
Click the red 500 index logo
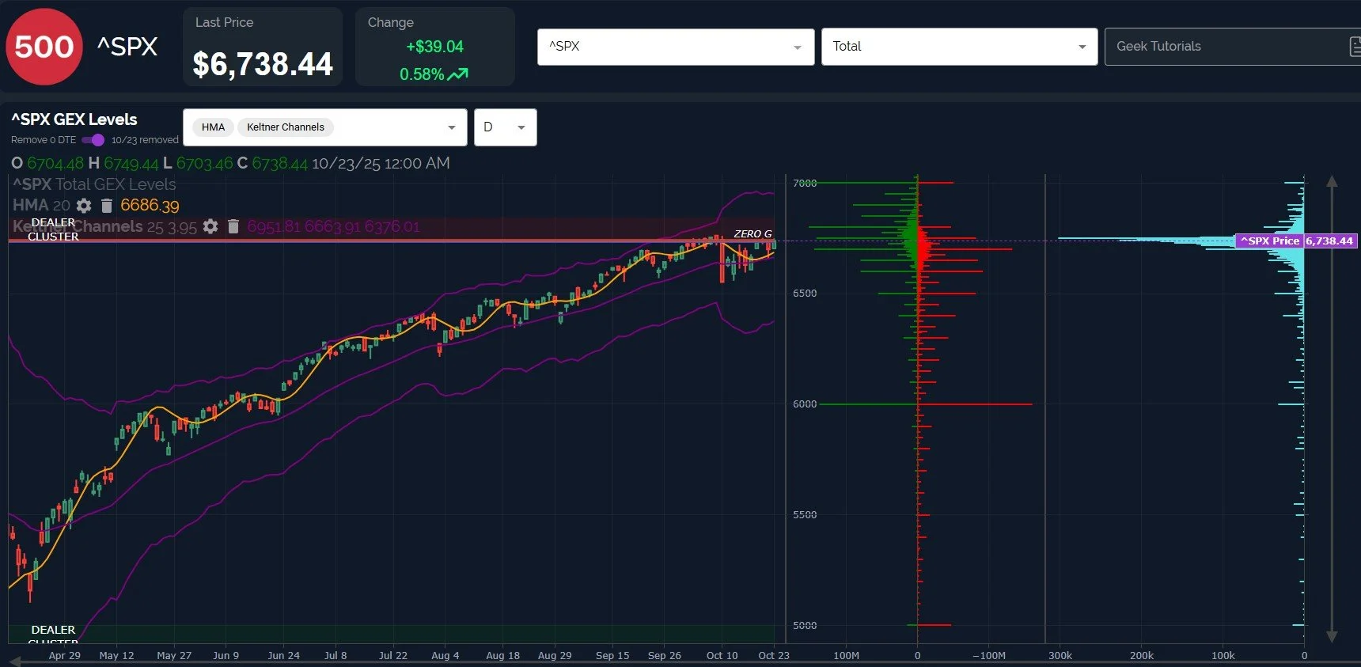point(44,47)
